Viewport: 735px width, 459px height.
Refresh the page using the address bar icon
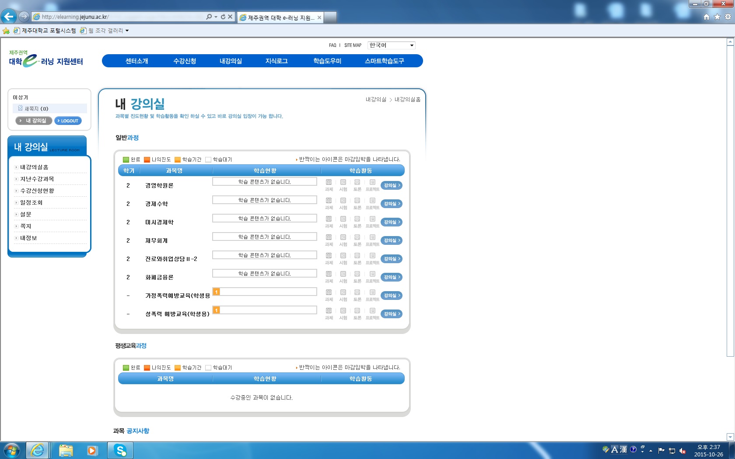tap(223, 17)
